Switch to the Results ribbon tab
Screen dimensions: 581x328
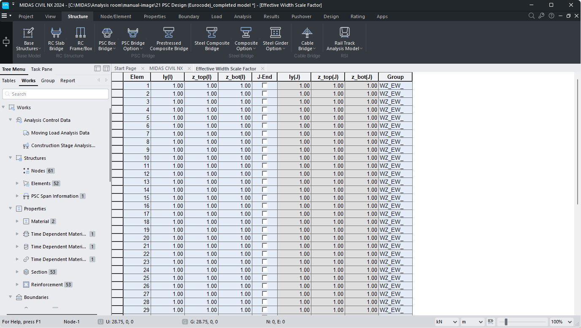coord(271,16)
